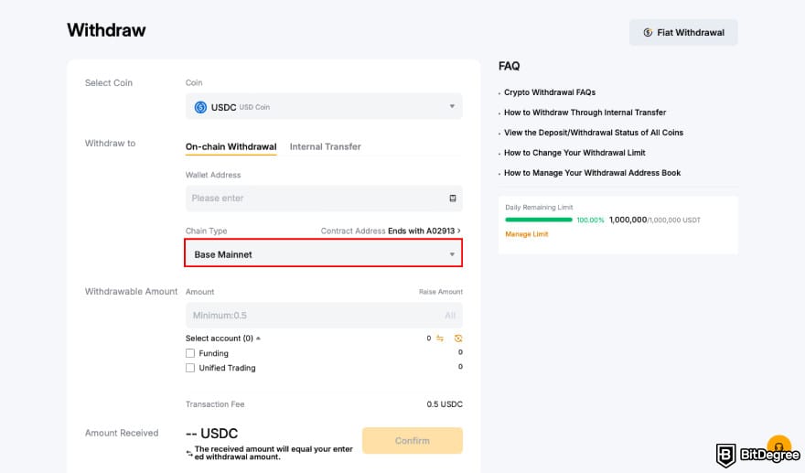Screen dimensions: 805x473
Task: Open View the Deposit/Withdrawal Status of All Coins
Action: click(594, 133)
